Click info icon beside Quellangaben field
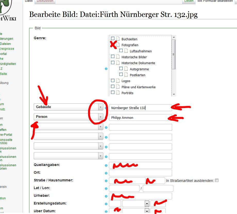 pos(106,166)
